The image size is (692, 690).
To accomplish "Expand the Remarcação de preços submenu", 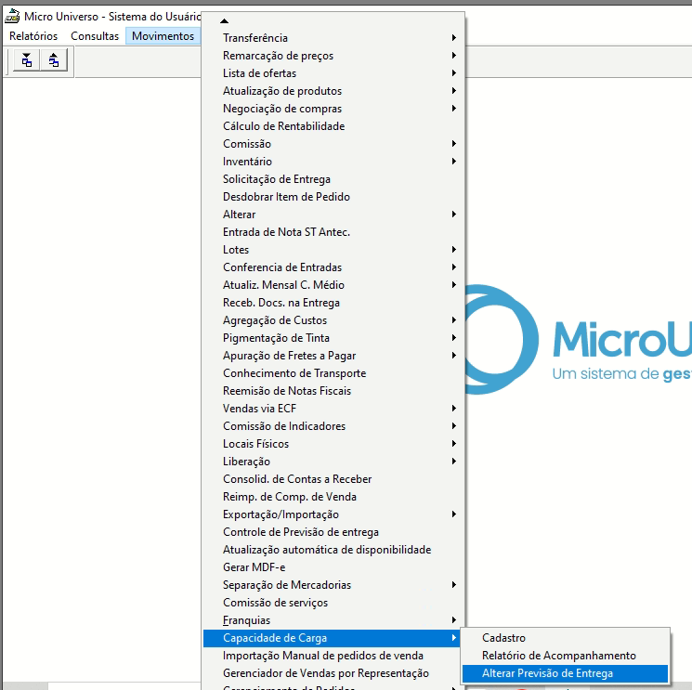I will pyautogui.click(x=278, y=56).
